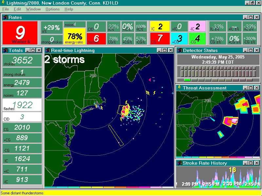Image resolution: width=262 pixels, height=196 pixels.
Task: Minimize the Stroke Rate History window
Action: [245, 163]
